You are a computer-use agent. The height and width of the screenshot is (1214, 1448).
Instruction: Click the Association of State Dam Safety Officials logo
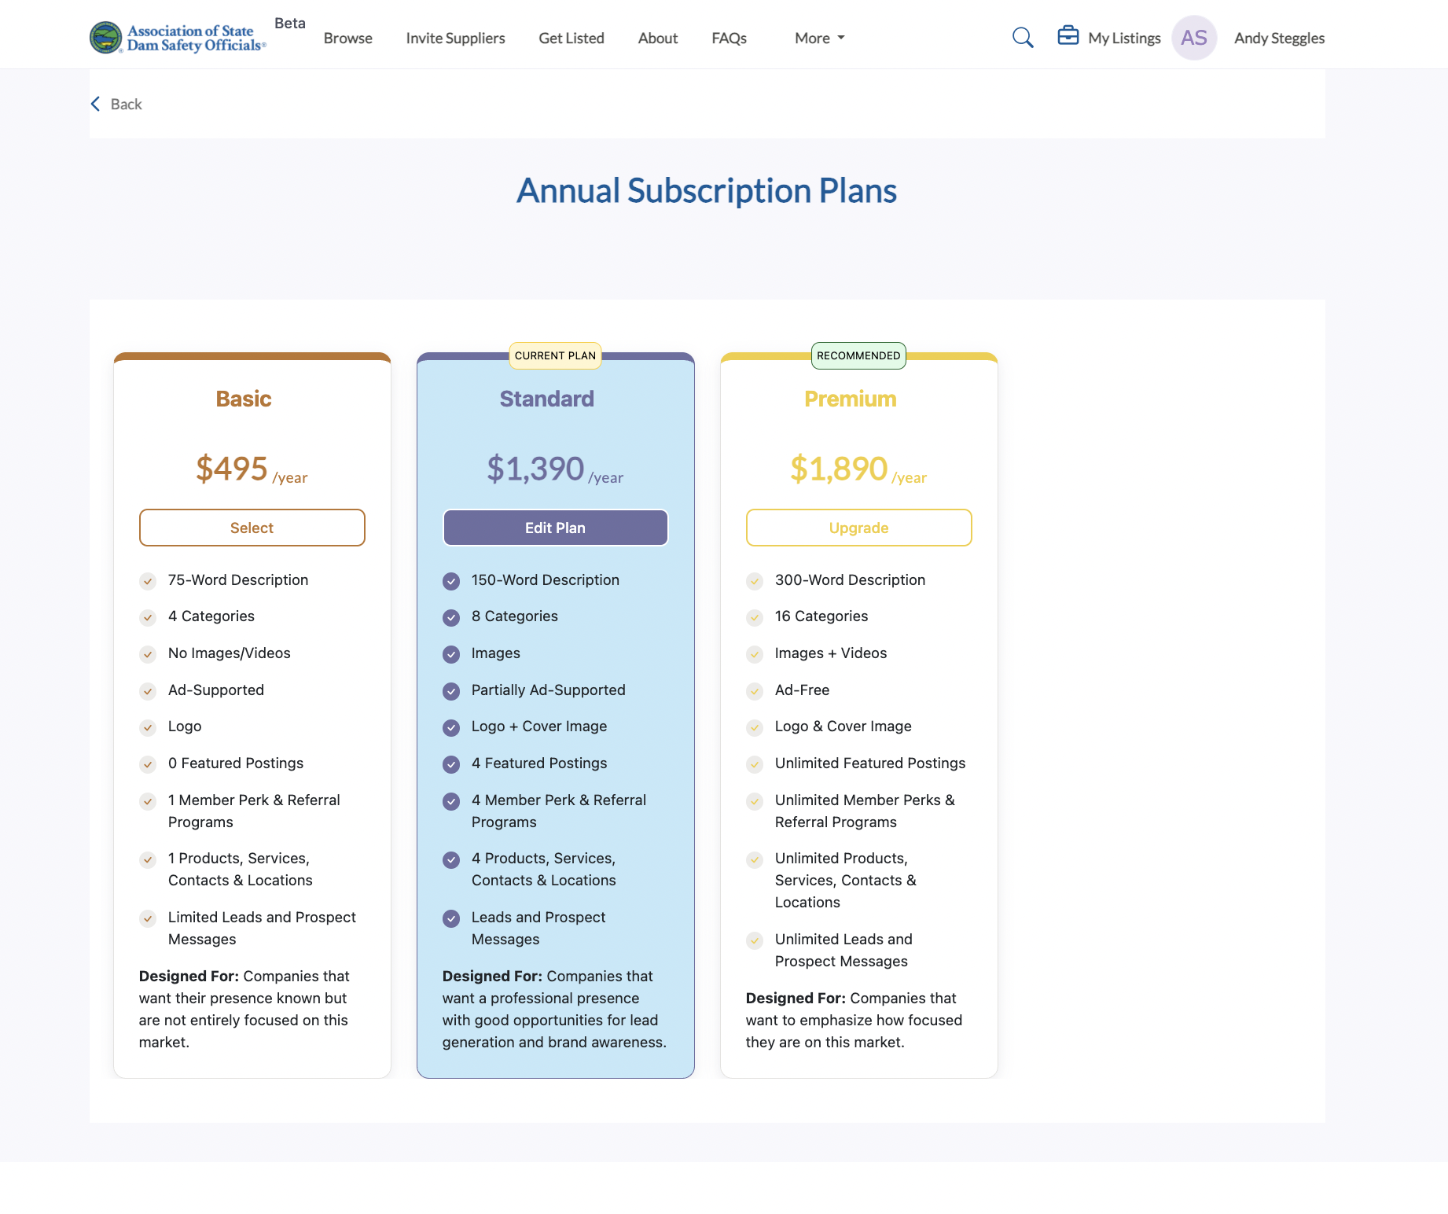[x=178, y=38]
